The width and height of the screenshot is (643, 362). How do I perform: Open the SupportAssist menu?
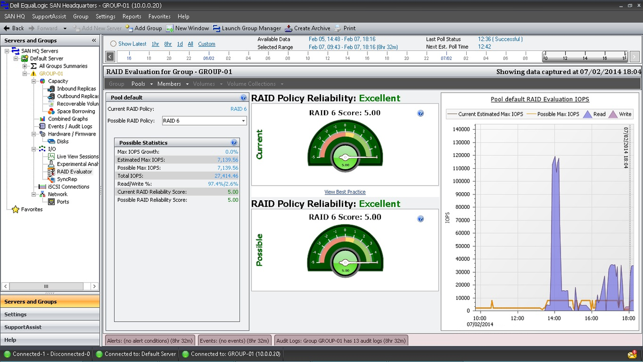49,17
